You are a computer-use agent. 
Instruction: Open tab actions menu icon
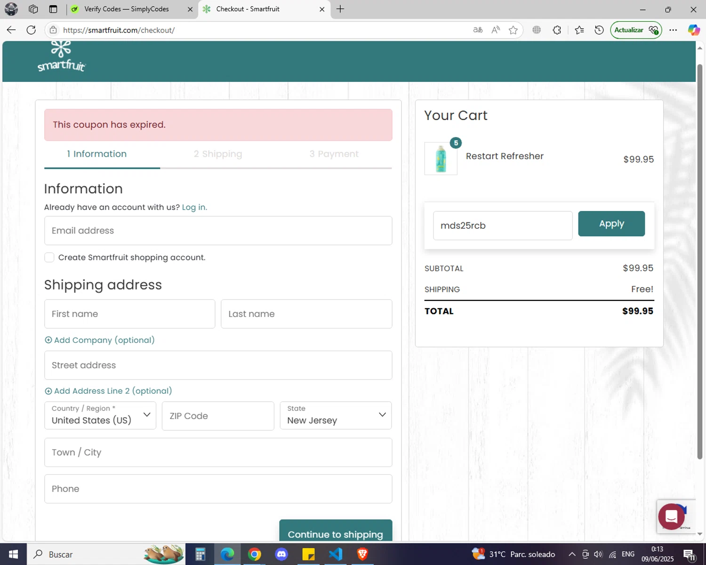coord(53,9)
